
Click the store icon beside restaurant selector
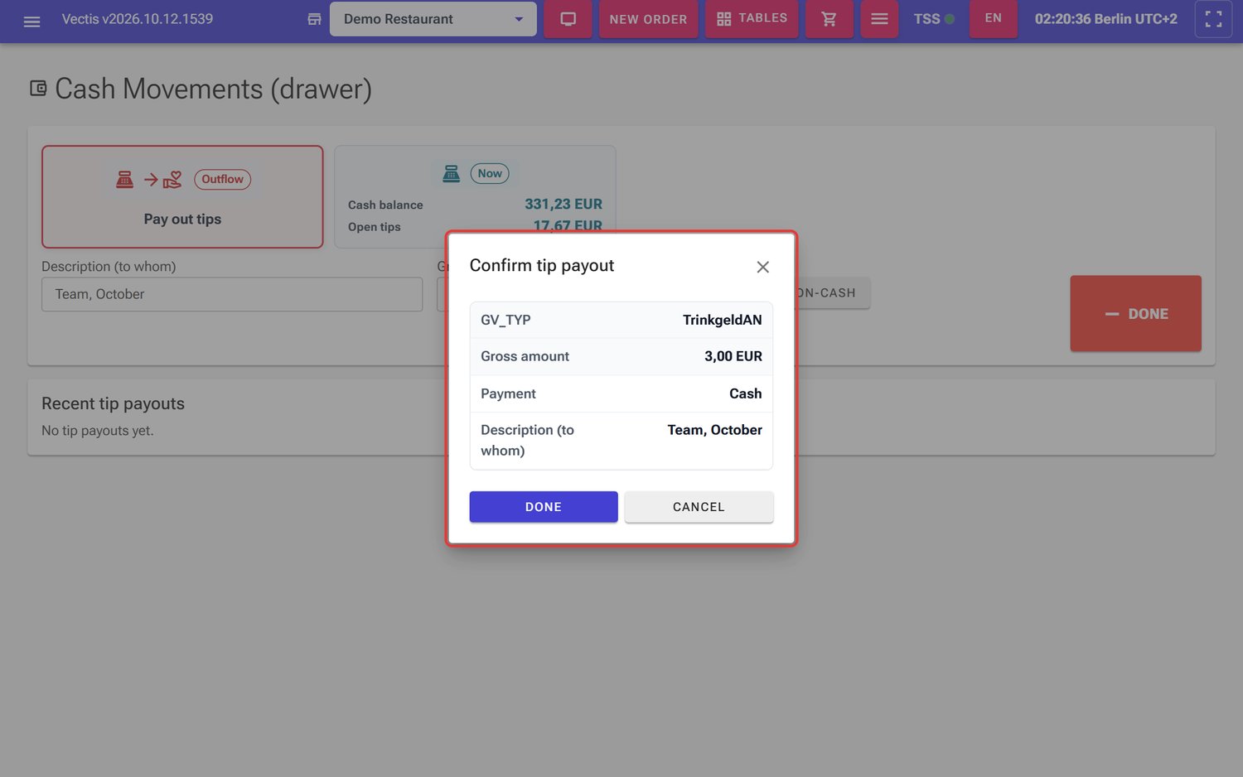point(314,19)
